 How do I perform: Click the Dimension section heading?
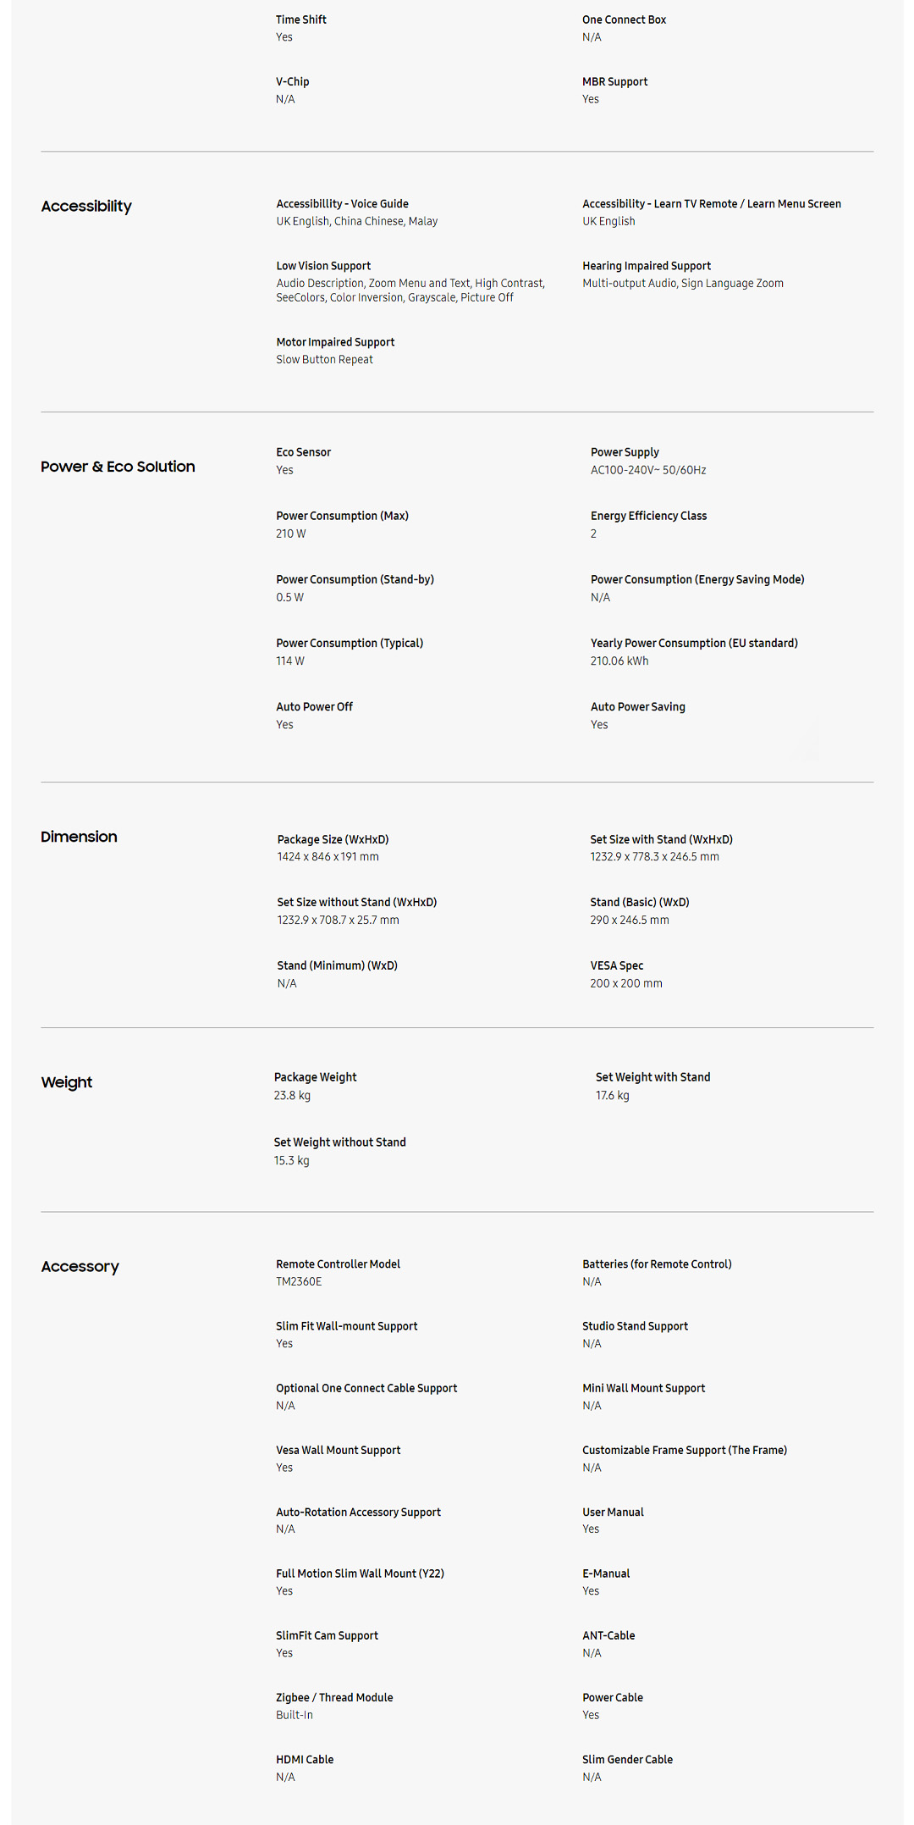tap(79, 837)
